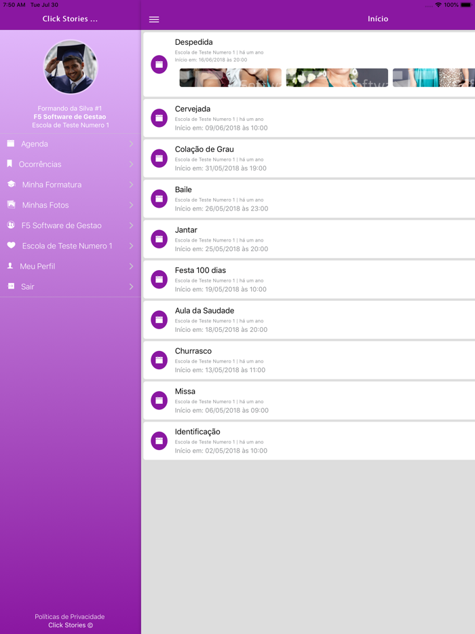
Task: Select Minhas Fotos in the sidebar
Action: [x=71, y=205]
